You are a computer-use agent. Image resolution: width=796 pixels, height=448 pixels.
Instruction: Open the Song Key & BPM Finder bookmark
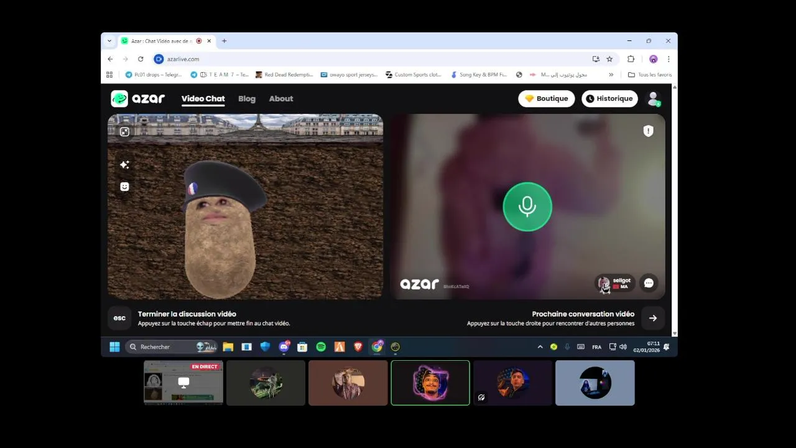[x=478, y=75]
